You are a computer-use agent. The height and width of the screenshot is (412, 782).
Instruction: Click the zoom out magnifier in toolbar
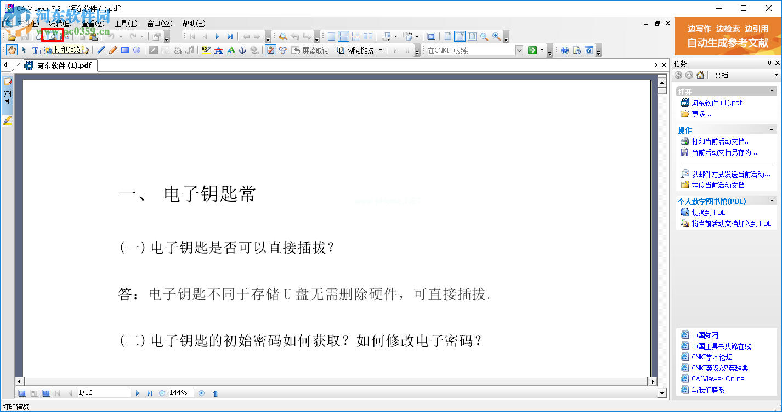coord(484,37)
